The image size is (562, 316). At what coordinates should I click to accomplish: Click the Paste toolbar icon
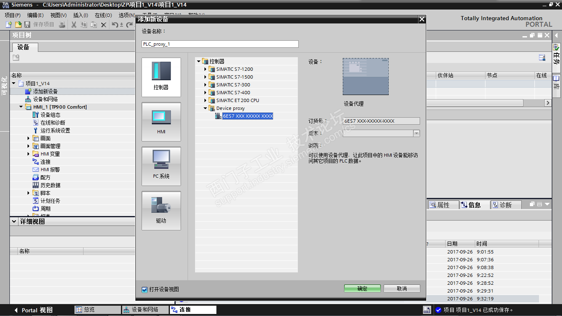pos(94,25)
